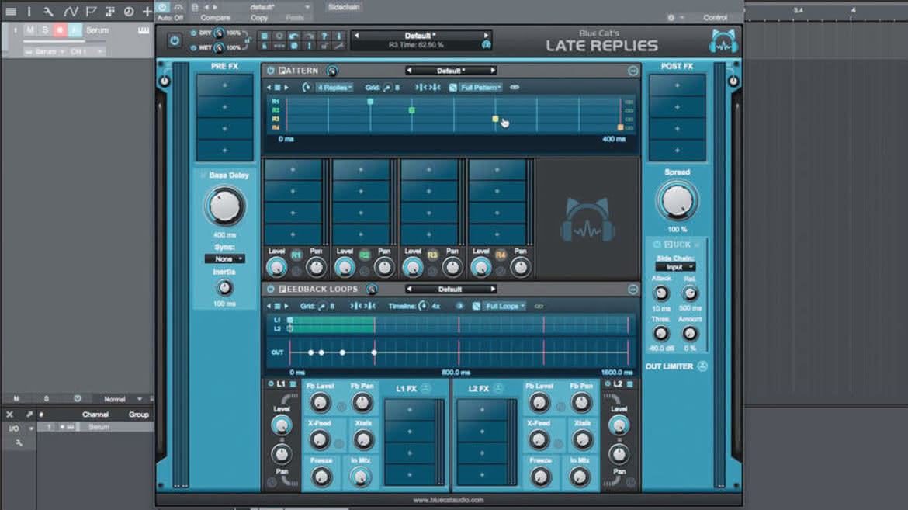The image size is (908, 510).
Task: Click the Auto: Off button
Action: 170,18
